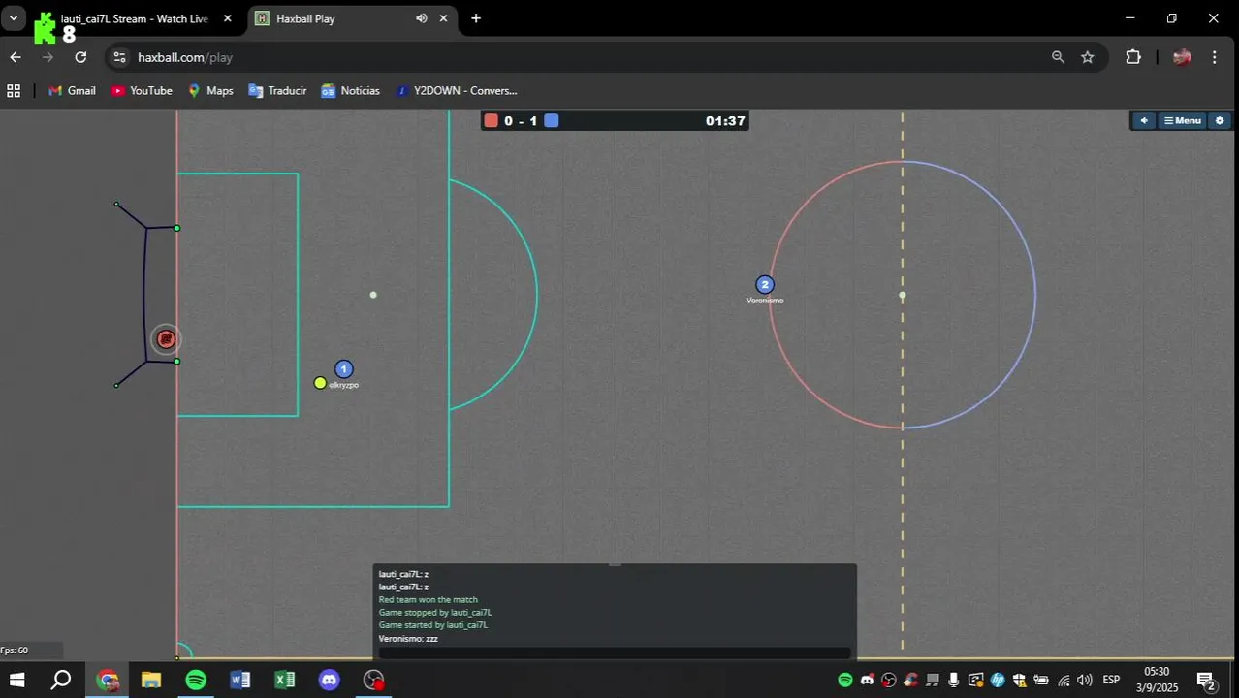Open the Chrome extensions puzzle icon

pos(1133,57)
